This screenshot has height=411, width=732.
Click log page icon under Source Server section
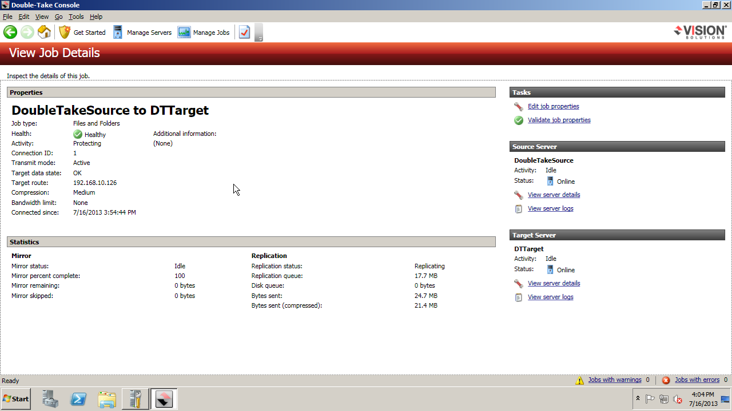coord(519,209)
